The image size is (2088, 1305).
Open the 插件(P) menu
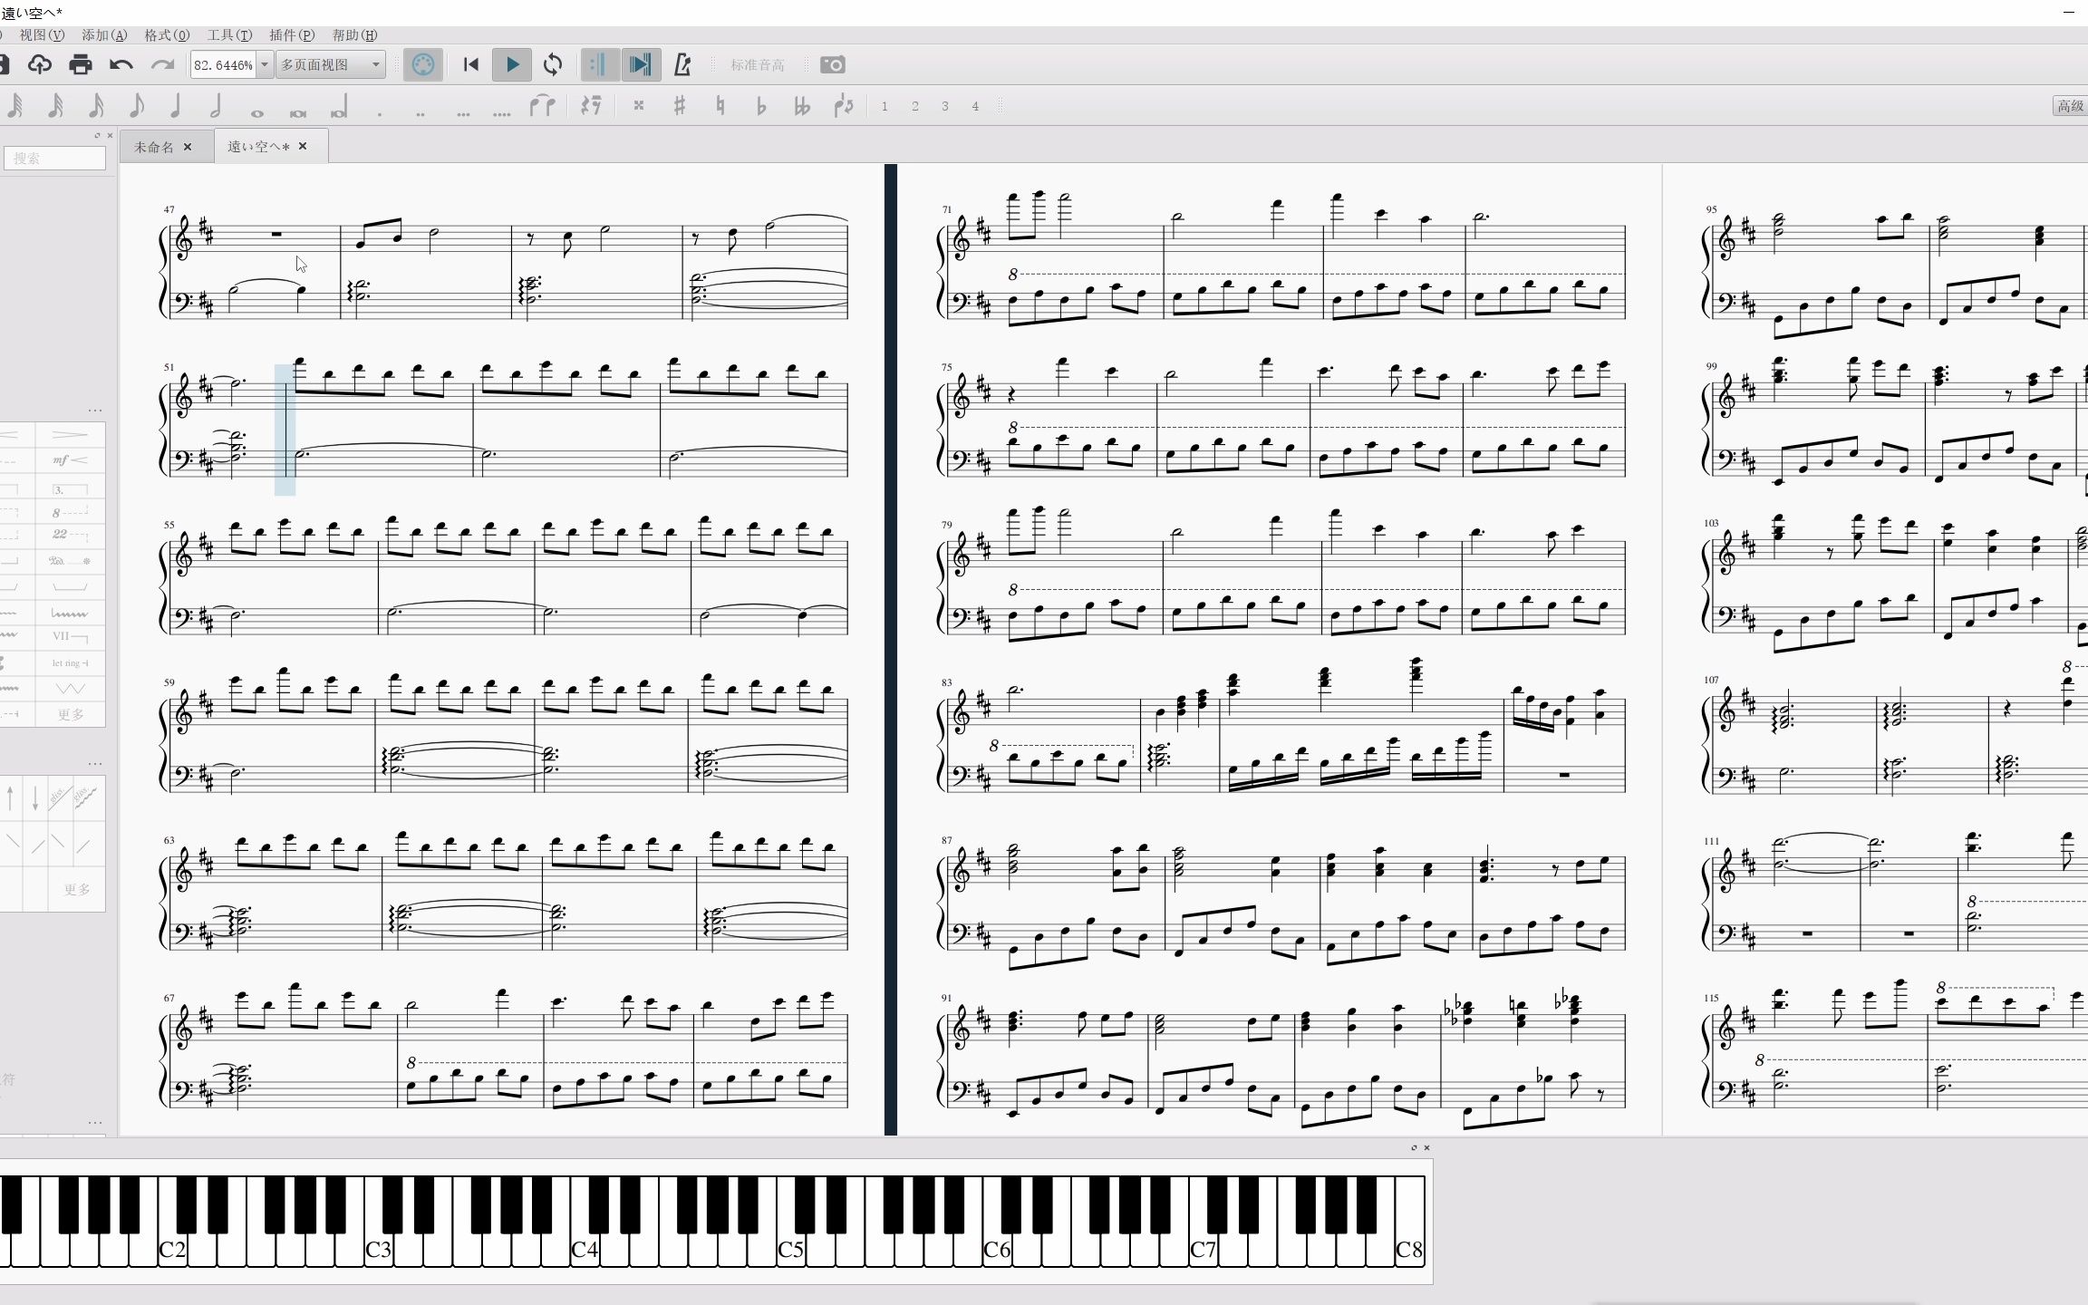[x=292, y=34]
